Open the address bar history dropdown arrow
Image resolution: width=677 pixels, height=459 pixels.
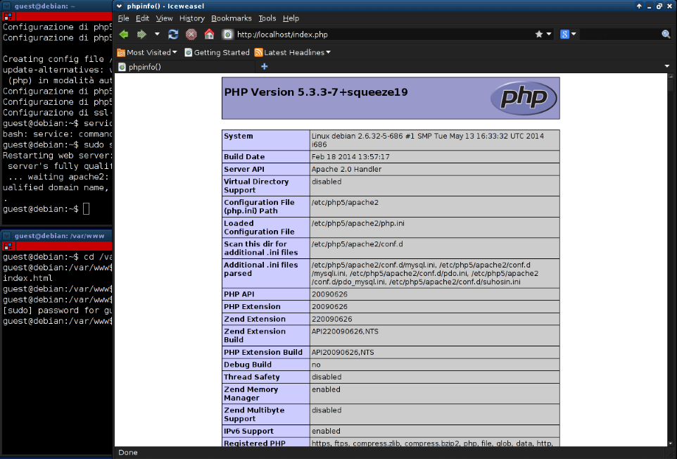549,34
